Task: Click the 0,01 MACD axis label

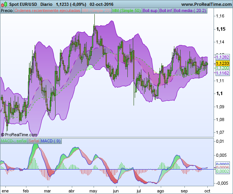Action: tap(220, 141)
